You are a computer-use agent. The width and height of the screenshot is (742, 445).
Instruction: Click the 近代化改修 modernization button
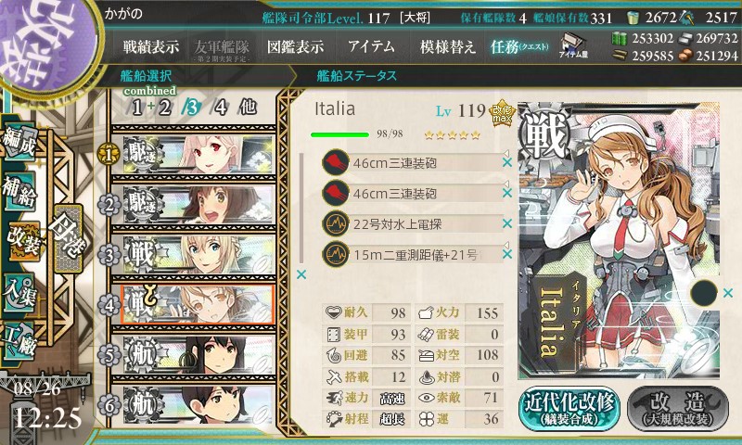pyautogui.click(x=569, y=408)
